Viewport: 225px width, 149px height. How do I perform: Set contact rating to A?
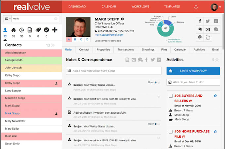click(69, 39)
